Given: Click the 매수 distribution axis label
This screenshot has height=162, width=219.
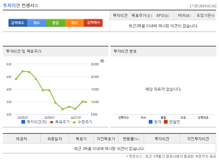Looking at the screenshot, I should pyautogui.click(x=143, y=117).
